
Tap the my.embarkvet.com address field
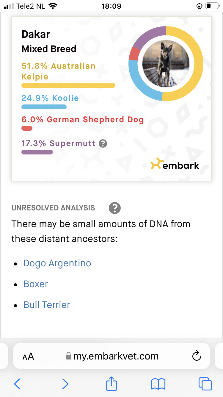coord(111,356)
